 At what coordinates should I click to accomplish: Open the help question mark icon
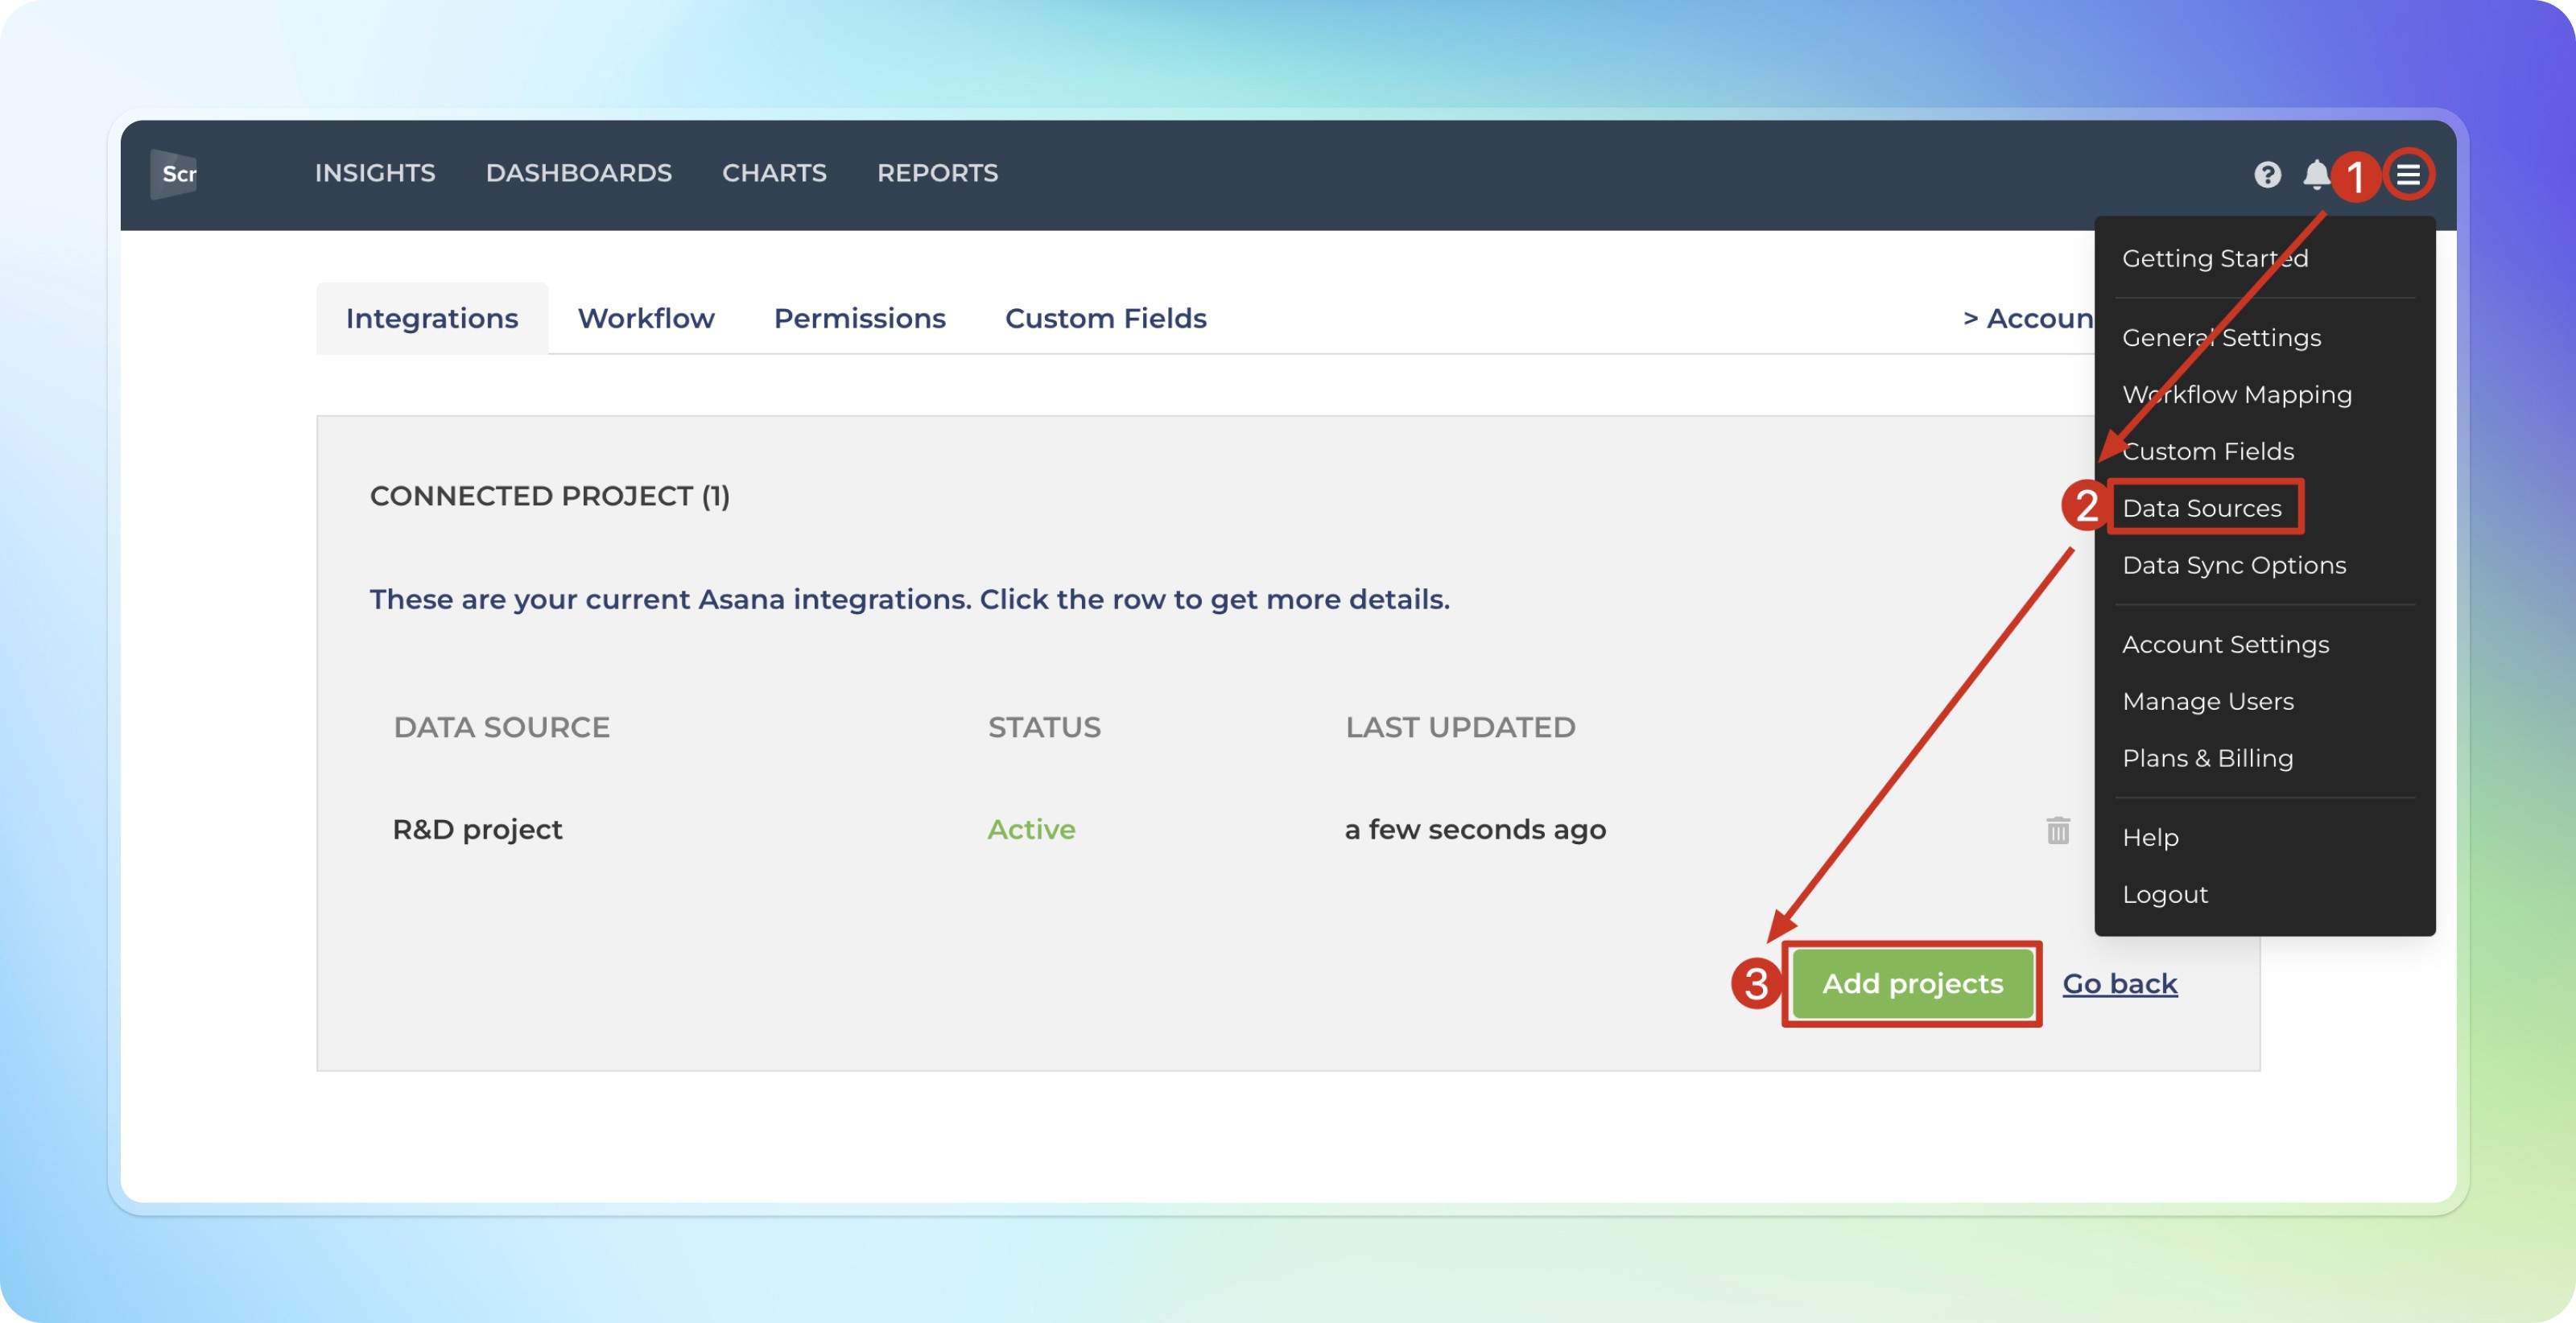click(2267, 175)
